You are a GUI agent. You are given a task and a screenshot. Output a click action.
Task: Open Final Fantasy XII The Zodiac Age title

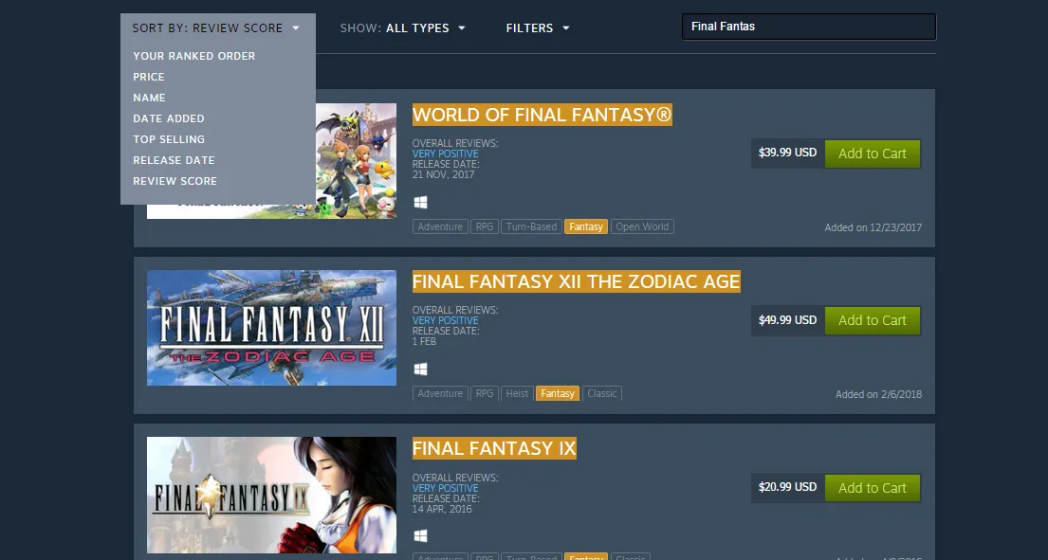click(576, 281)
